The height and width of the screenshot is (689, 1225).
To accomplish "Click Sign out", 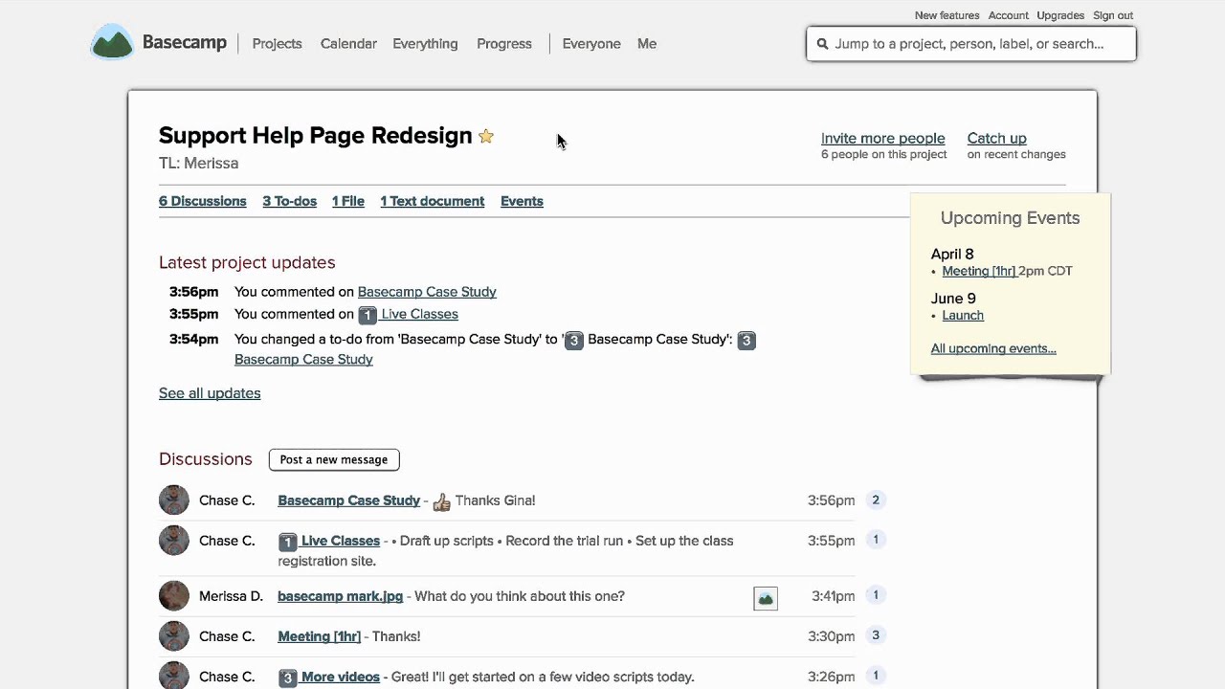I will point(1113,15).
